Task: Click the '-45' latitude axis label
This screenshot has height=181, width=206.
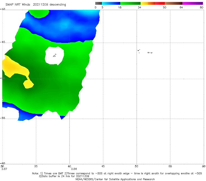Action: (x=3, y=42)
